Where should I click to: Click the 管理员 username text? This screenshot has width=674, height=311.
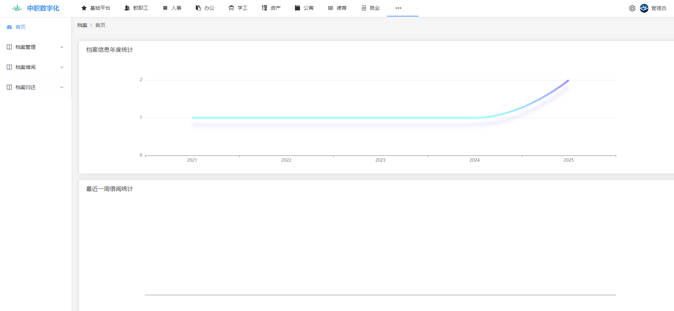tap(659, 8)
